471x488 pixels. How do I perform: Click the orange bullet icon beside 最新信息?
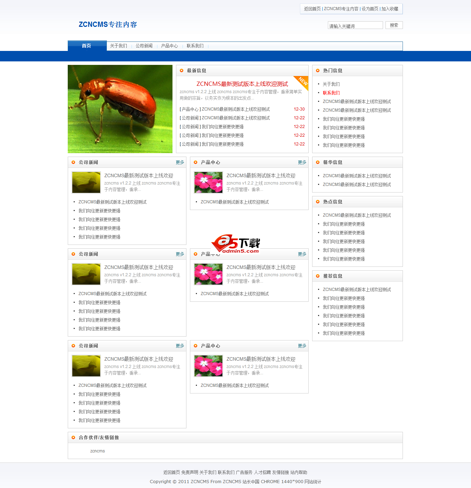(x=182, y=70)
